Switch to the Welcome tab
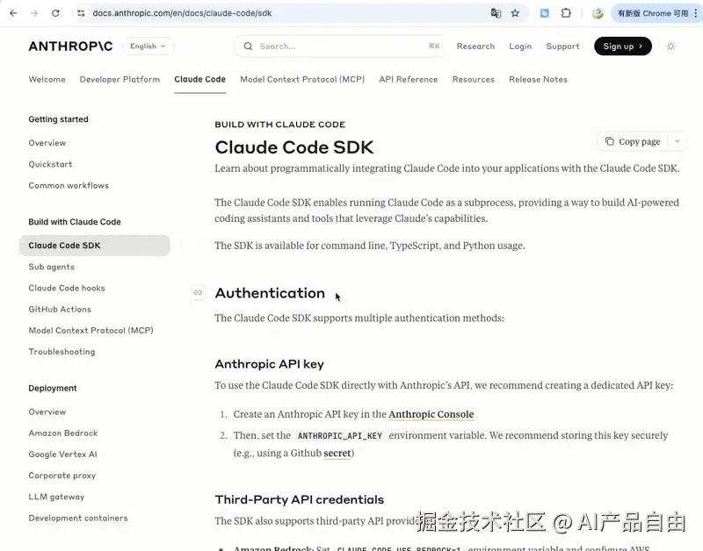Image resolution: width=703 pixels, height=551 pixels. tap(47, 79)
